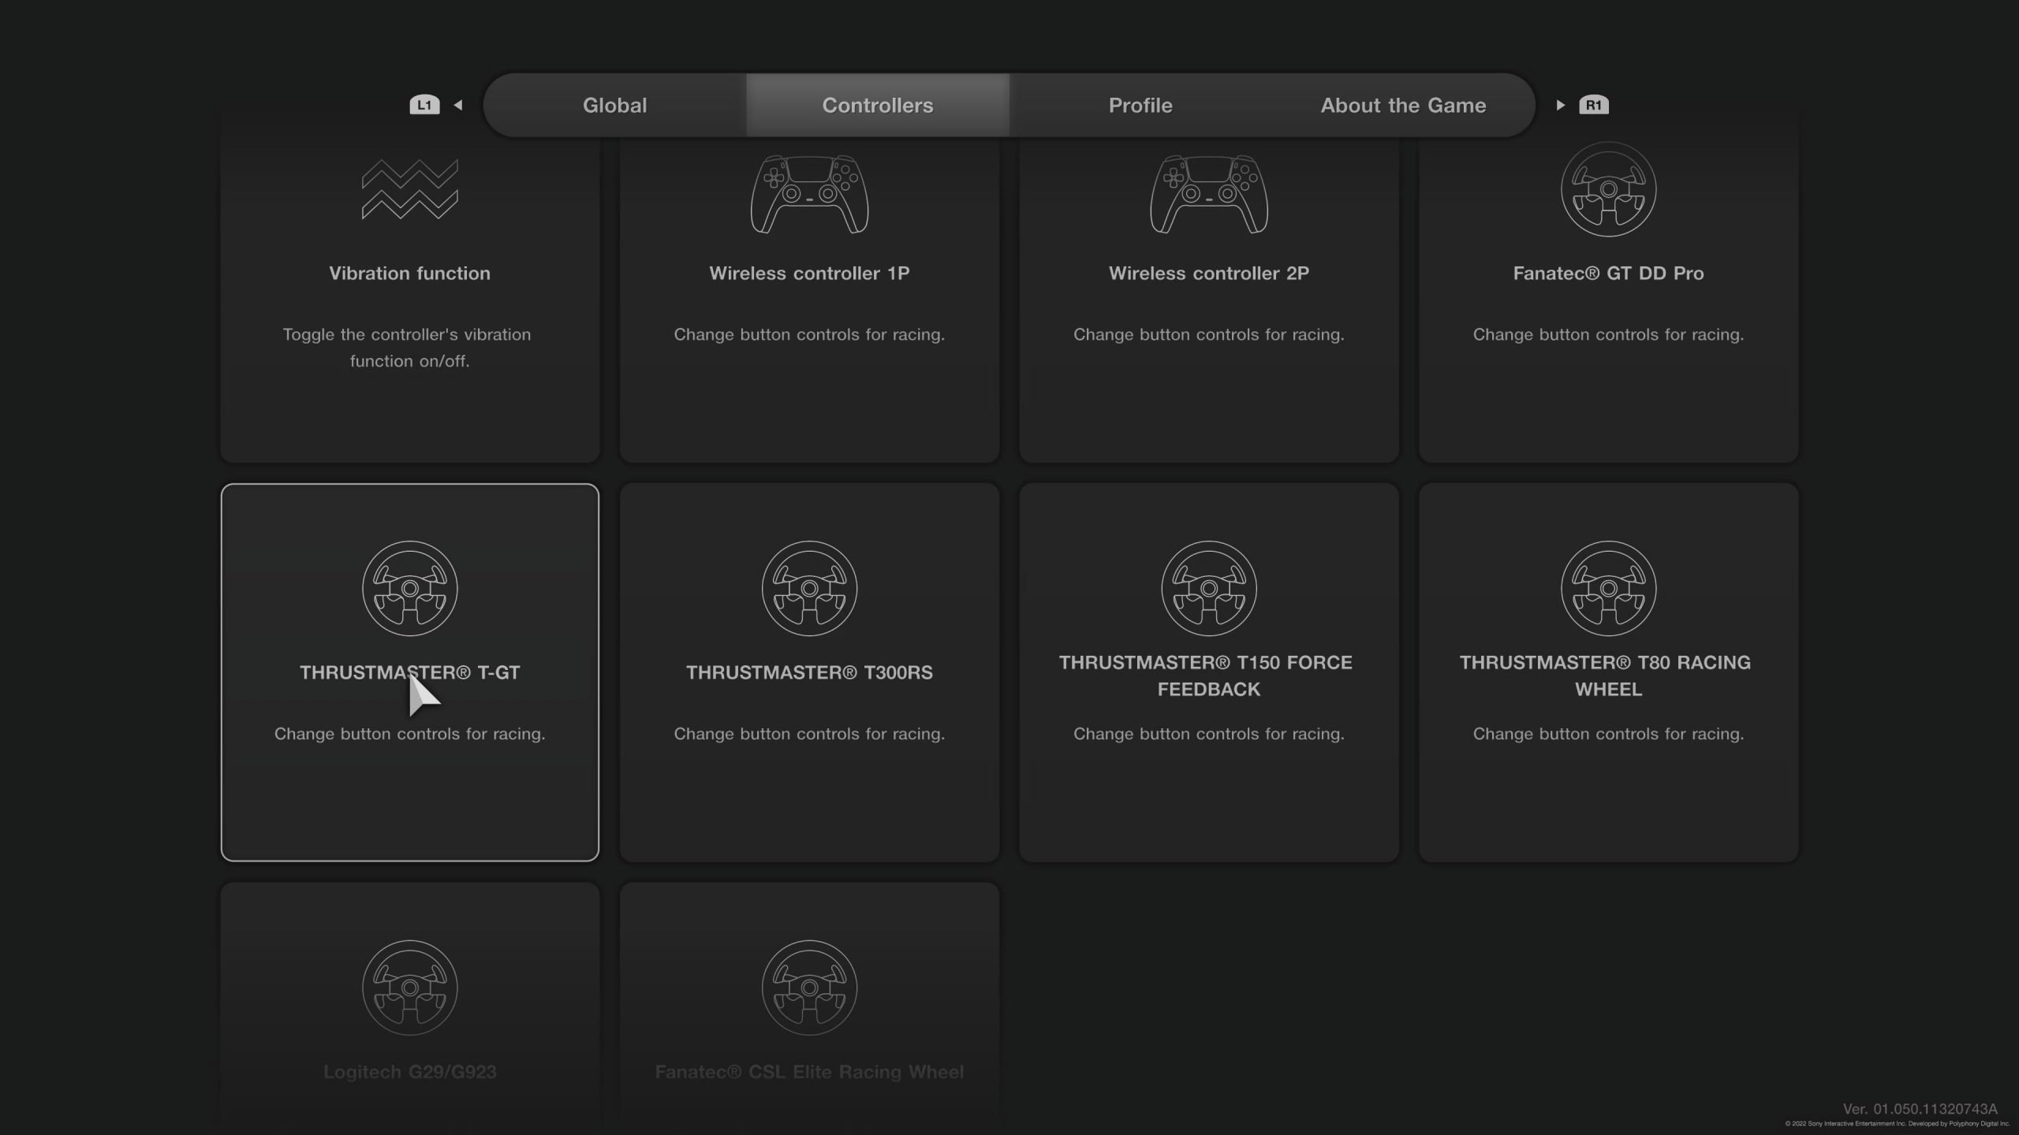Click the right arrow beside R1
The height and width of the screenshot is (1135, 2019).
[x=1560, y=105]
